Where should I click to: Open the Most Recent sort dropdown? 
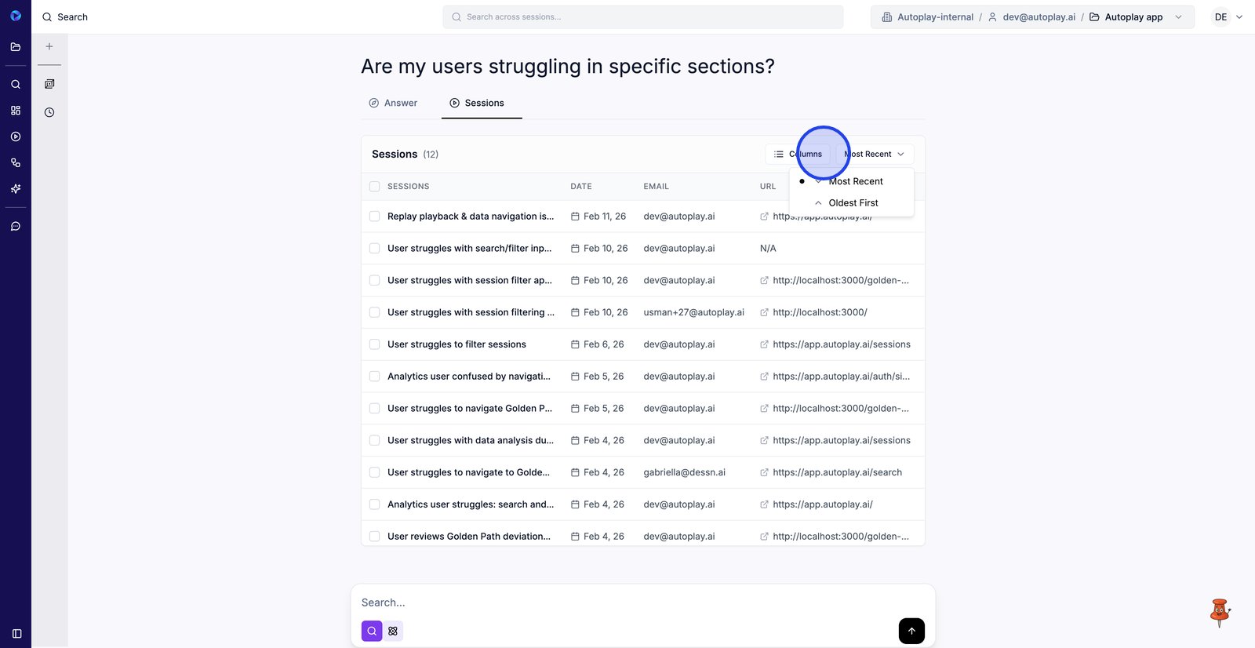(874, 155)
